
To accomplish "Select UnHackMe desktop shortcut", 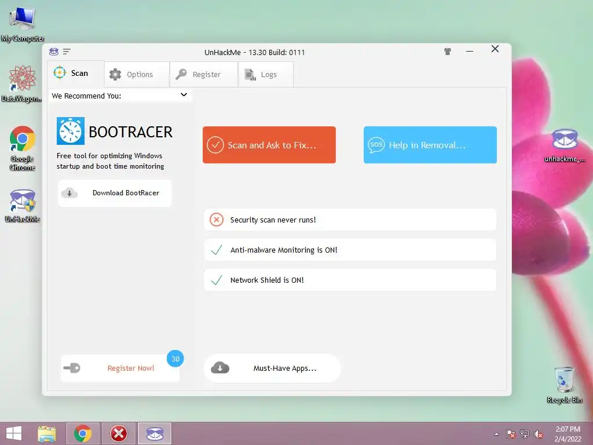I will coord(23,206).
